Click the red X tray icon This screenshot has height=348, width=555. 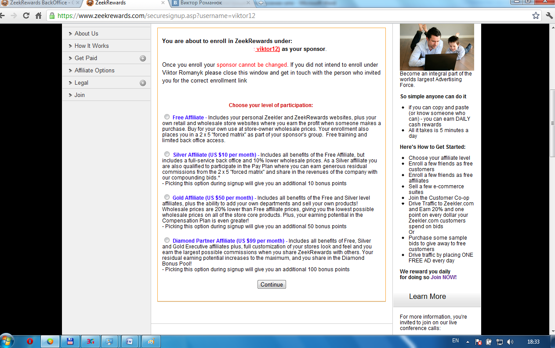click(479, 341)
